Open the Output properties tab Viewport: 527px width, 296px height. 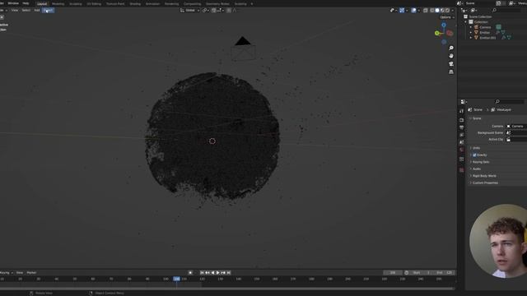coord(461,127)
